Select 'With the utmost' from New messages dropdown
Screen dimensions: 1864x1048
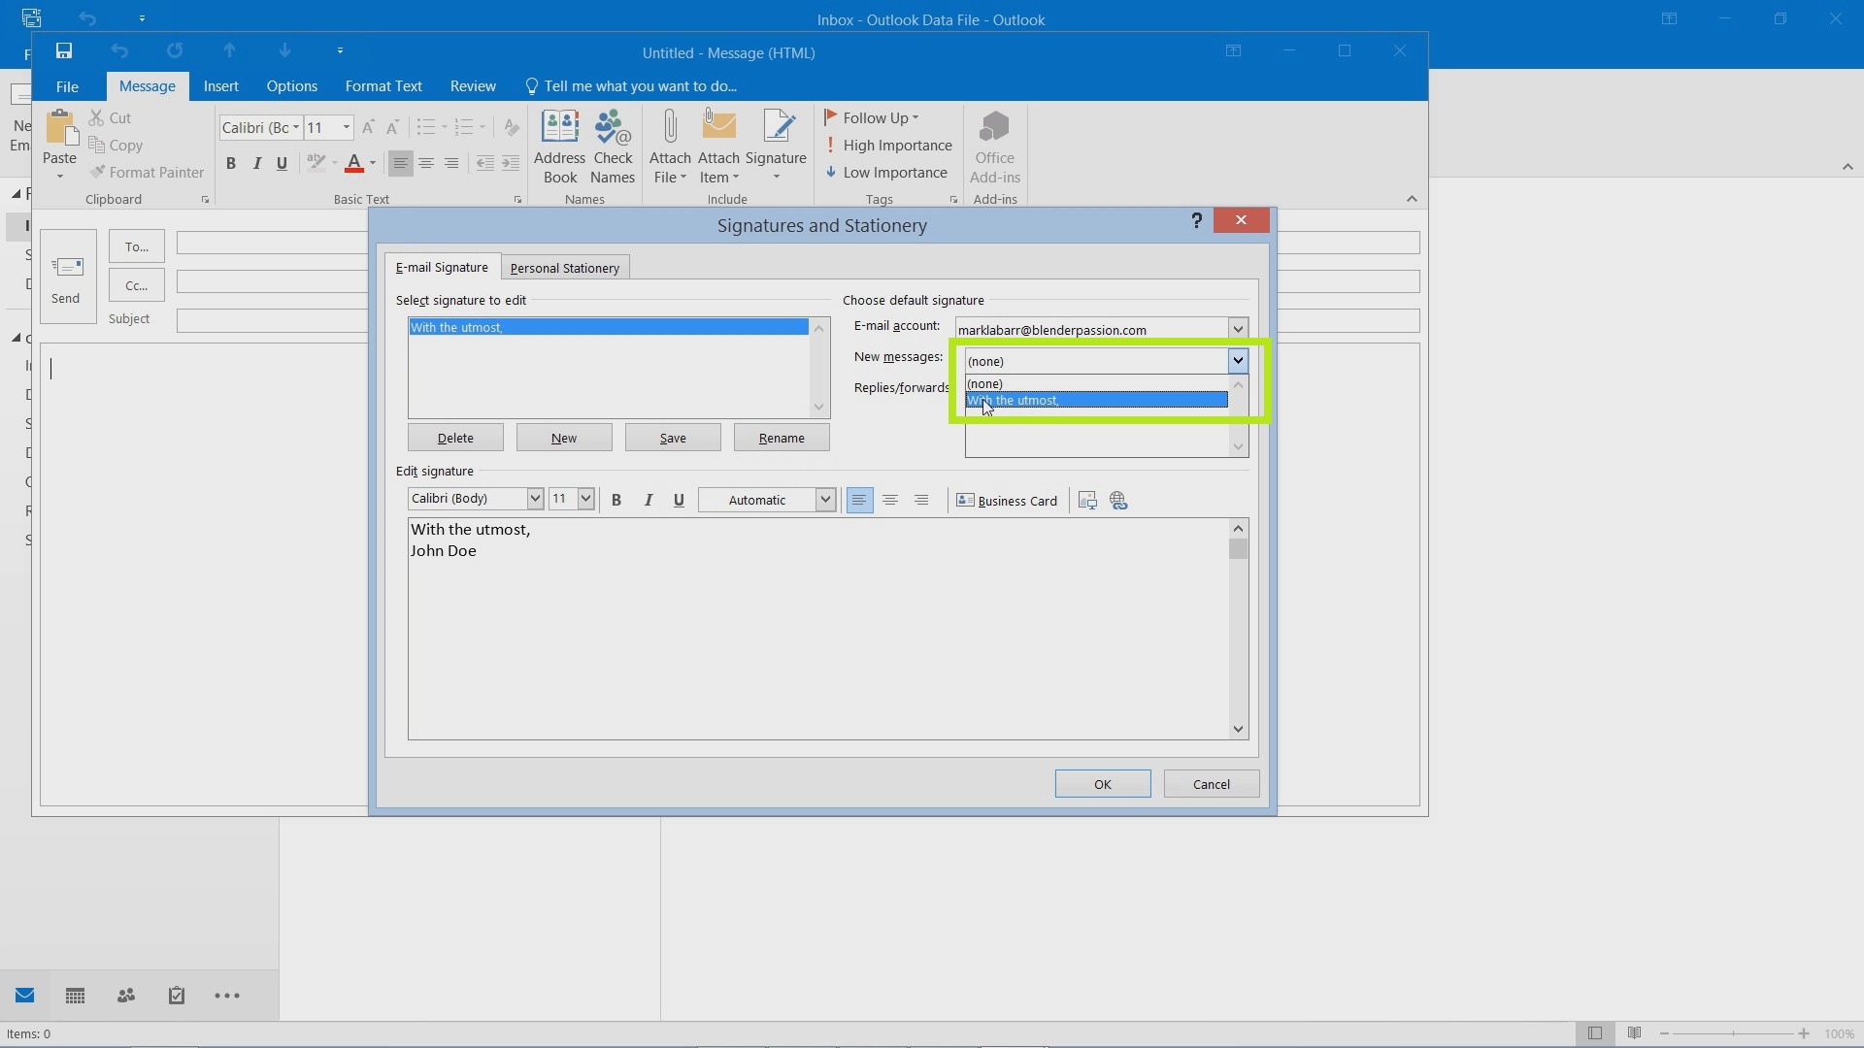(x=1096, y=399)
